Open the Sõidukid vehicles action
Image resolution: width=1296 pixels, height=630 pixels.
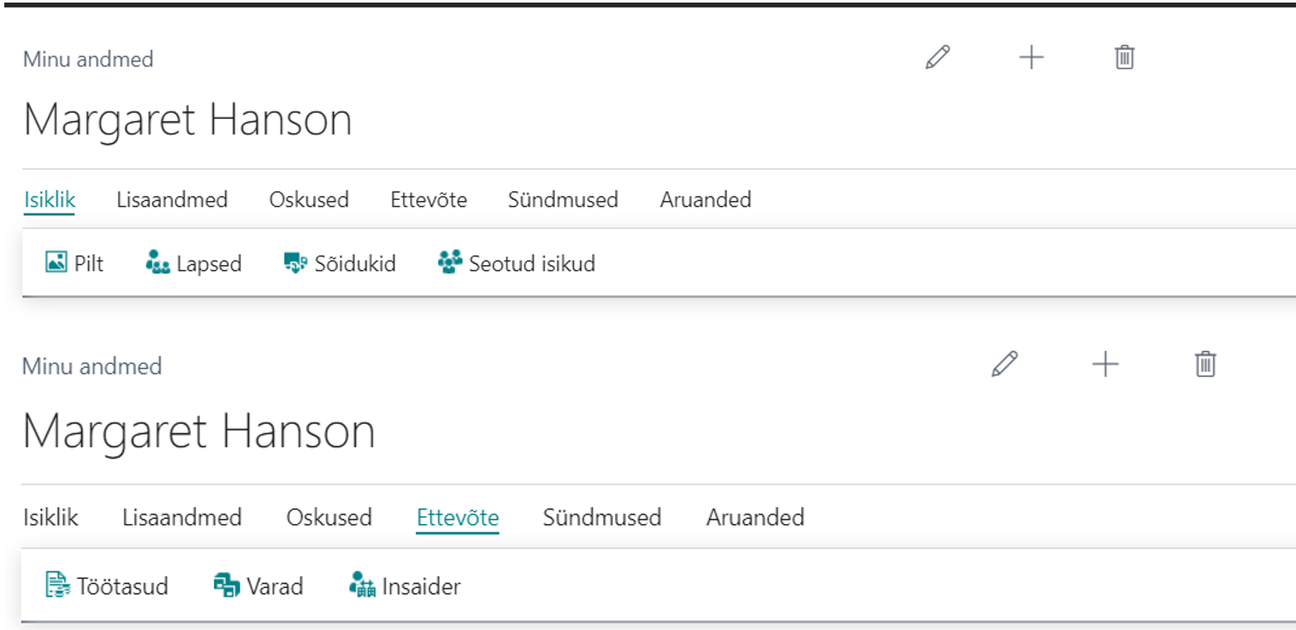340,262
